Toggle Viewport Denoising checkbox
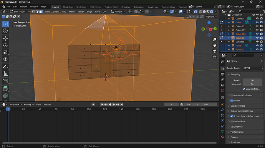The width and height of the screenshot is (265, 148). click(244, 89)
